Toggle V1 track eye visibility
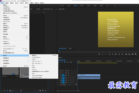 68,75
